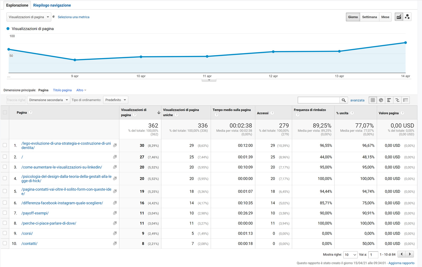422x267 pixels.
Task: Open pagina-contatti page external link icon
Action: (x=115, y=191)
